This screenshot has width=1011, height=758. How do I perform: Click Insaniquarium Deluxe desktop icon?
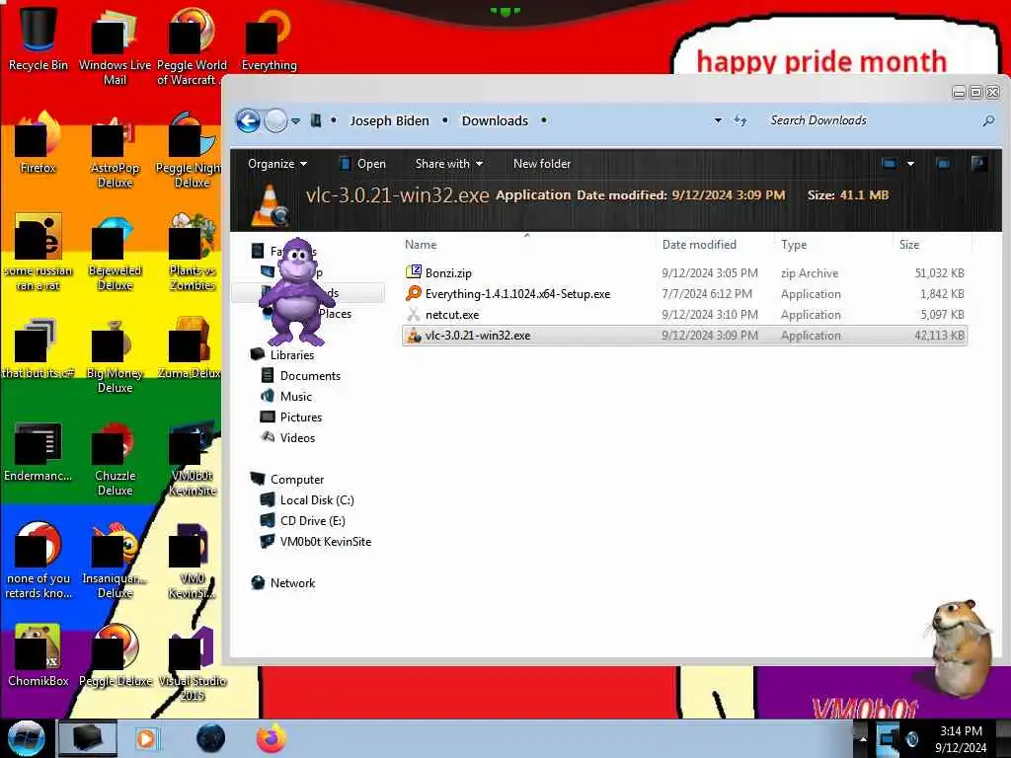coord(115,561)
